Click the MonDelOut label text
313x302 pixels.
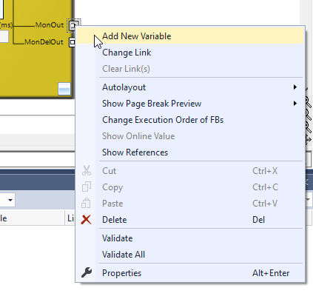point(44,42)
